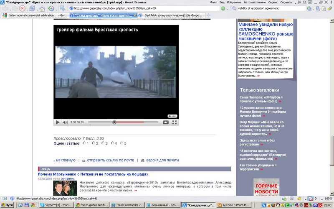Viewport: 334px width, 209px height.
Task: Click the video progress slider knob
Action: tap(114, 122)
